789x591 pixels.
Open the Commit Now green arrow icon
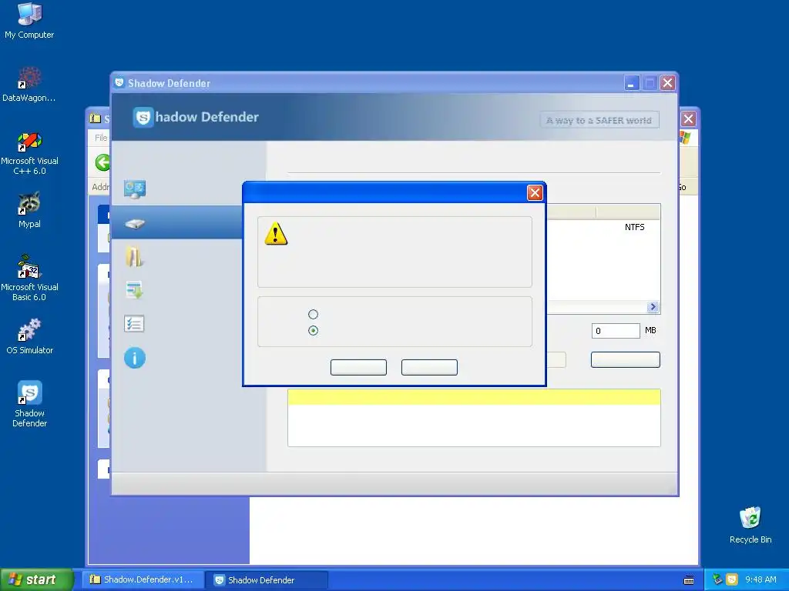coord(134,290)
